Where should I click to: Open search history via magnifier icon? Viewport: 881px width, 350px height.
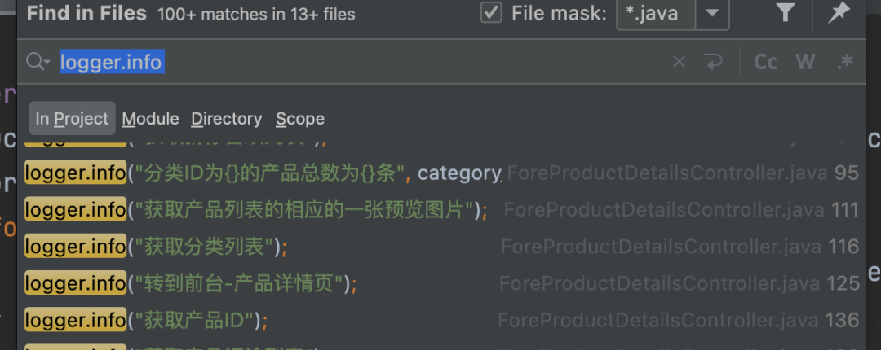point(38,62)
